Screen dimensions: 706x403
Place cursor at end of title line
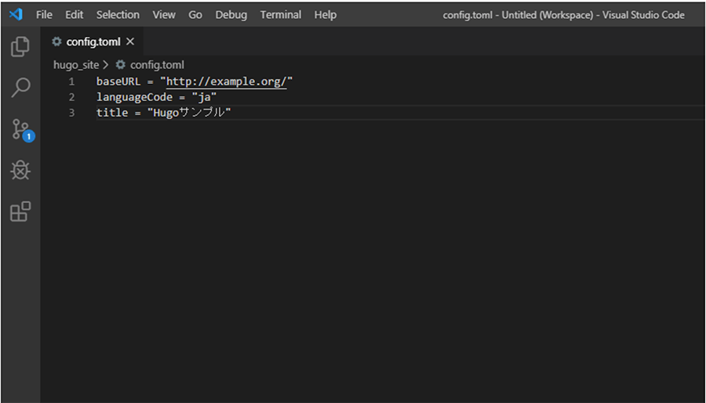231,112
